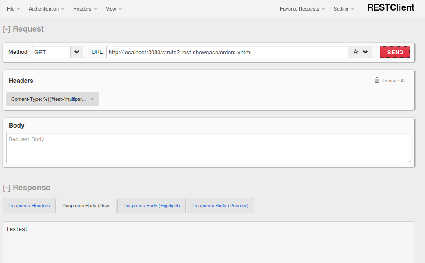
Task: Click the GET method field
Action: click(51, 52)
